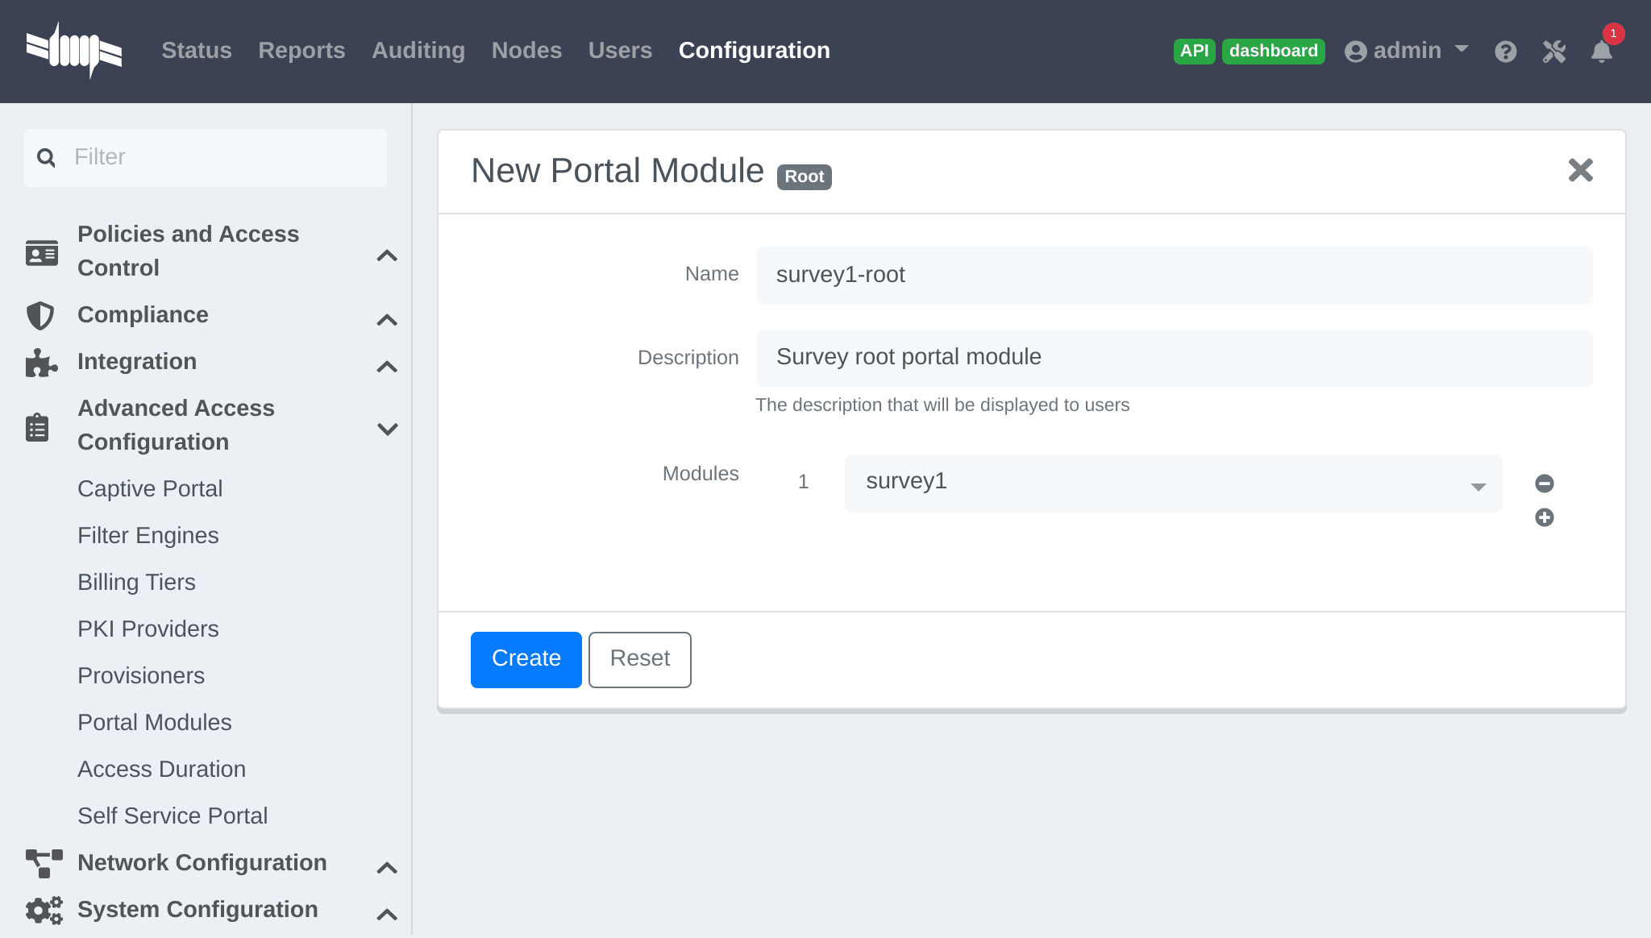Click the PacketFence logo
The height and width of the screenshot is (938, 1651).
coord(75,50)
